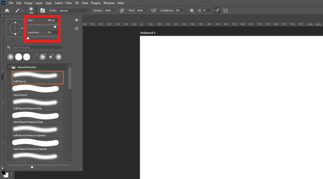Open brush picker gear settings menu
The width and height of the screenshot is (323, 179).
pyautogui.click(x=77, y=20)
